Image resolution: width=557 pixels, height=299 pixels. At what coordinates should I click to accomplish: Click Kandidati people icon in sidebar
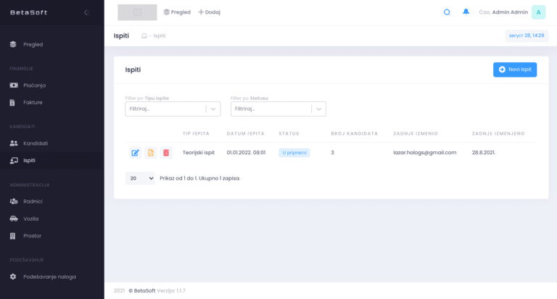(14, 143)
